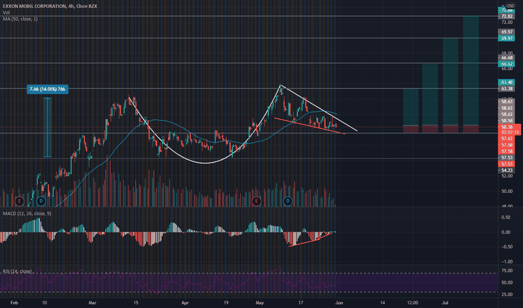Click the 54.23 price label

pyautogui.click(x=507, y=170)
